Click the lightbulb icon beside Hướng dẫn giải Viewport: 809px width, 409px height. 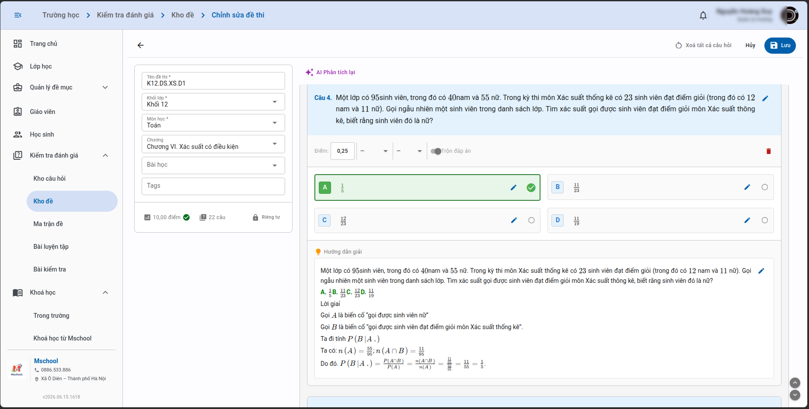318,252
